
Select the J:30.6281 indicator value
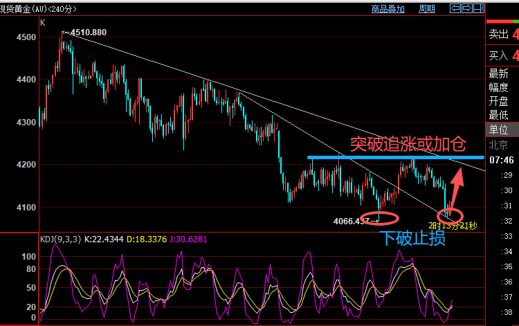(x=188, y=239)
